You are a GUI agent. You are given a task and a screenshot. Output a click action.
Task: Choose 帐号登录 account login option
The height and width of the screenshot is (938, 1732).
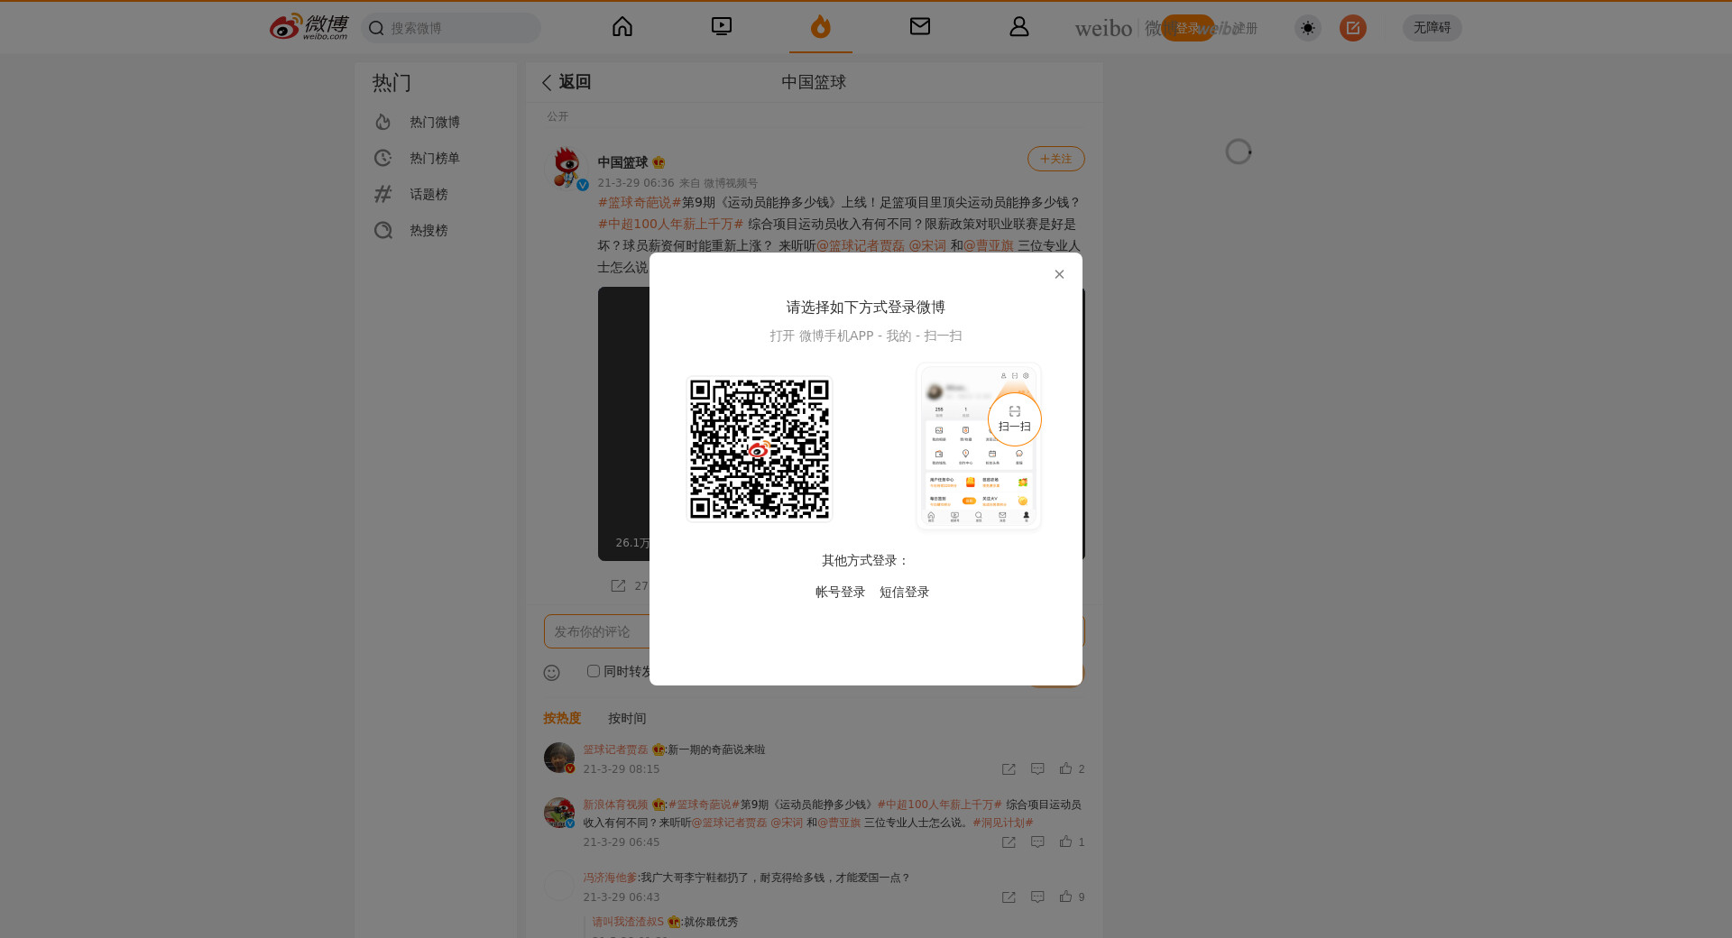[x=840, y=592]
